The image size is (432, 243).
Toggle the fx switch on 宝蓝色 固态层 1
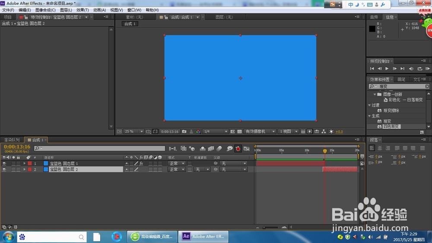tap(141, 163)
